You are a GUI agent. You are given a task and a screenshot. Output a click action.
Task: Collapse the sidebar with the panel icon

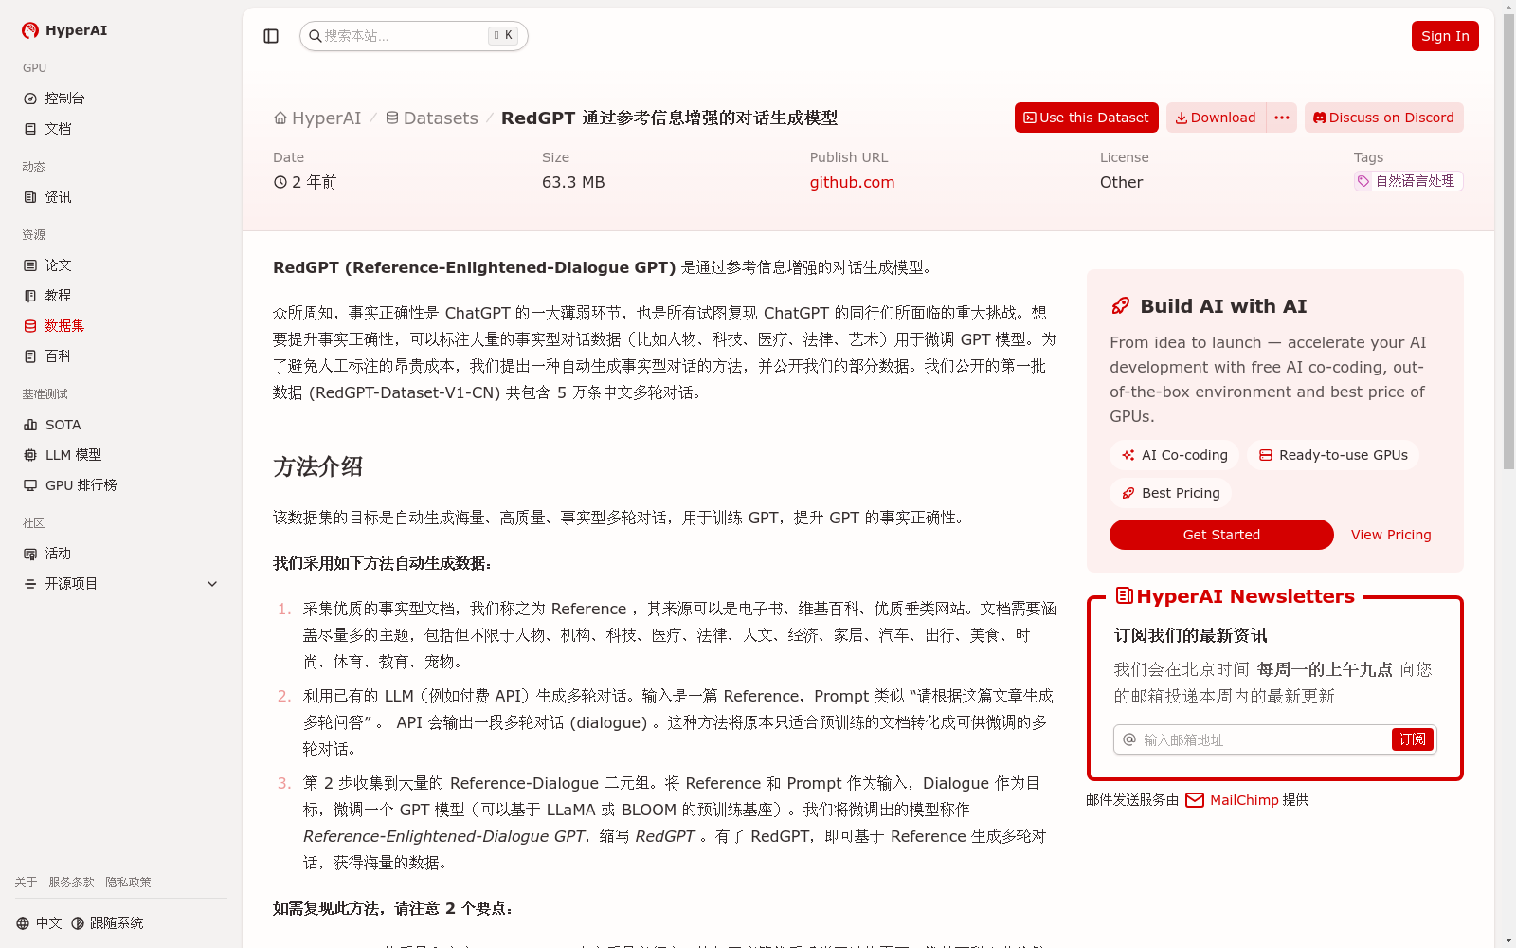click(271, 35)
